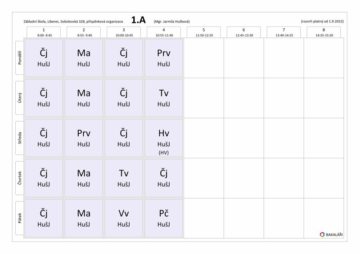Select Monday Prv lesson in period 4

click(164, 58)
